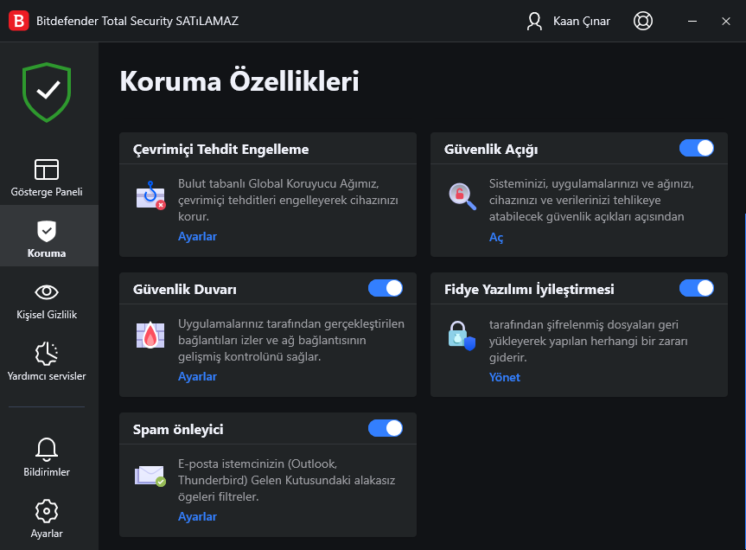This screenshot has width=746, height=550.
Task: Click the Çevrimiçi Tehdit Engelleme phishing icon
Action: pos(150,195)
